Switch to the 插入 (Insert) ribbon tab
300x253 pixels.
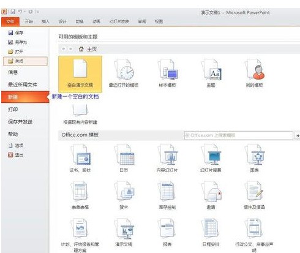(x=45, y=21)
